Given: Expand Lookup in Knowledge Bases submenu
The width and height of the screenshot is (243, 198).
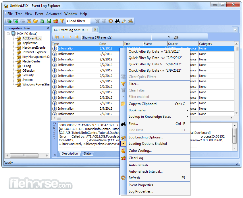Looking at the screenshot, I should point(187,117).
